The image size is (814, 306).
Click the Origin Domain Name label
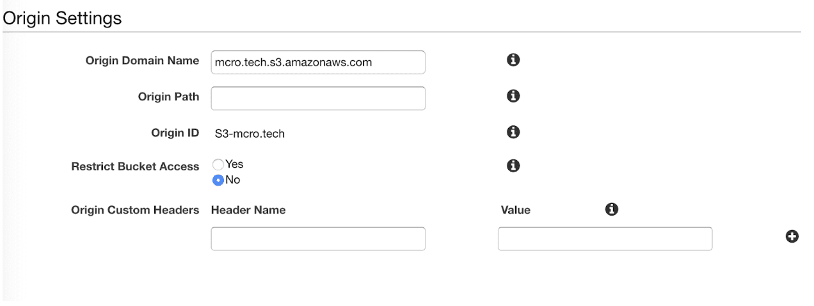(x=142, y=61)
